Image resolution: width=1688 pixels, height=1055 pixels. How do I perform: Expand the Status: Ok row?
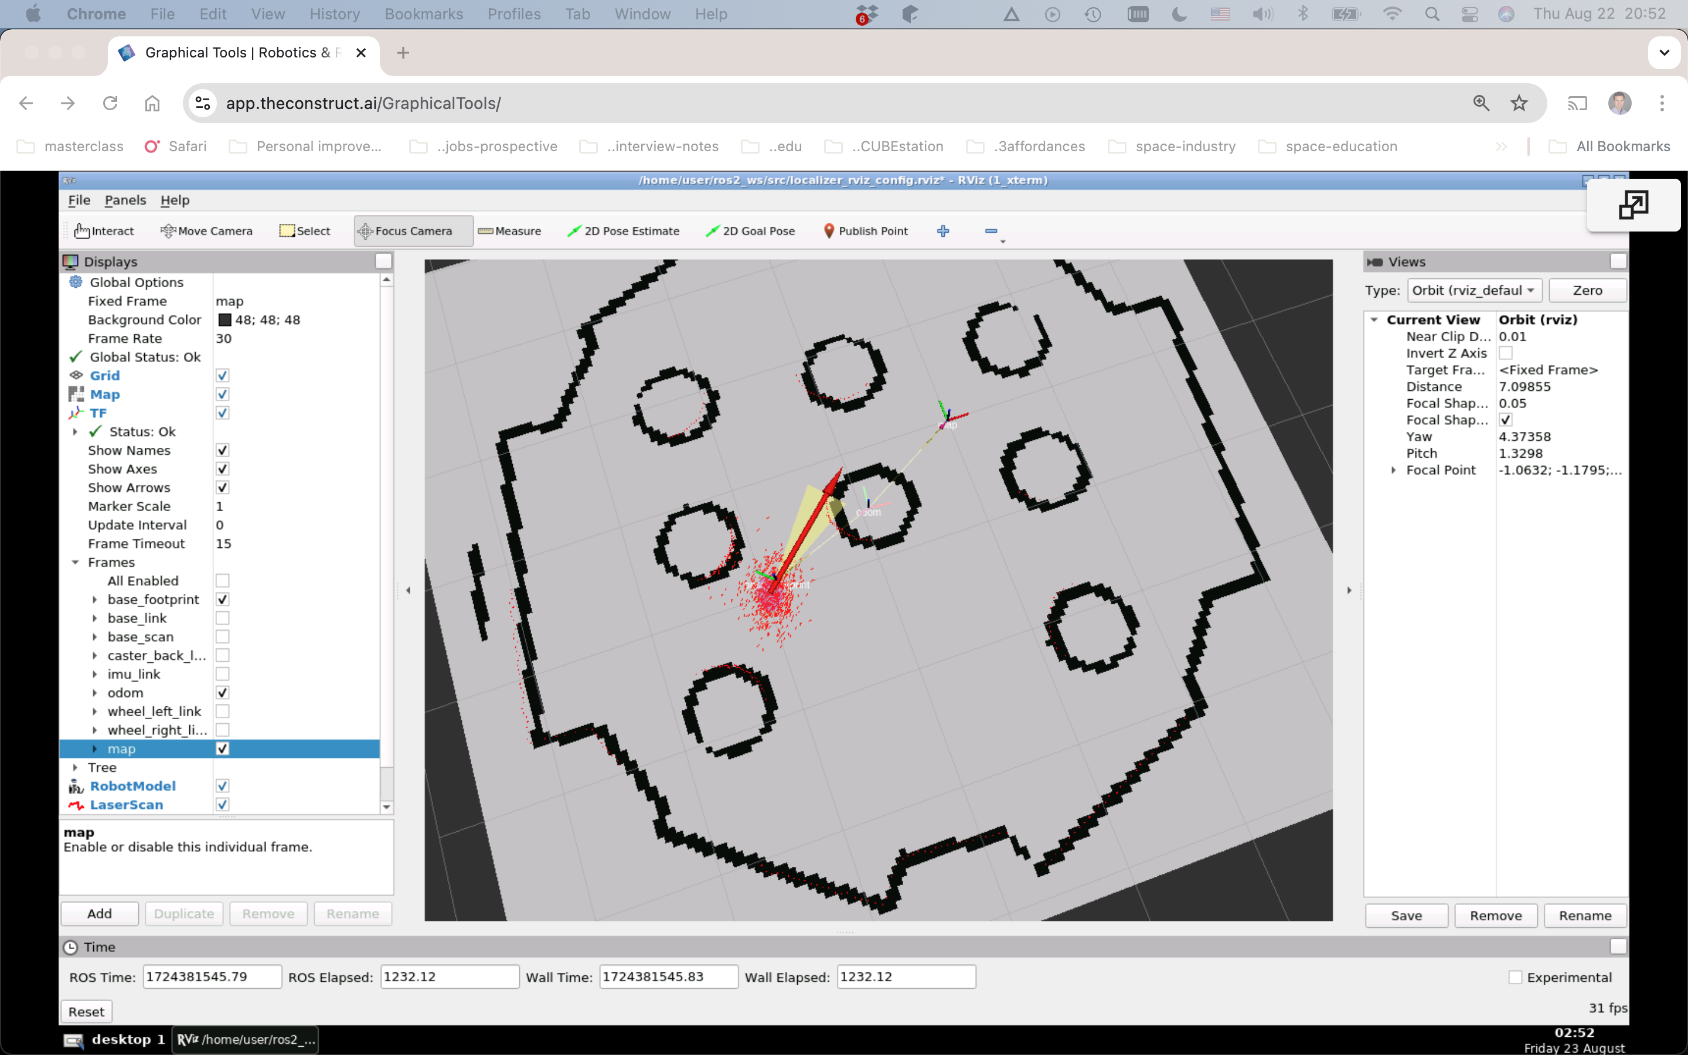click(76, 432)
